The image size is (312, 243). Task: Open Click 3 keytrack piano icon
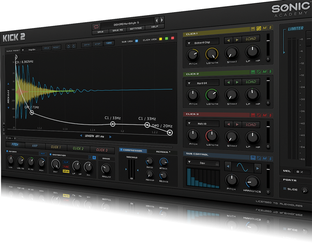point(253,115)
